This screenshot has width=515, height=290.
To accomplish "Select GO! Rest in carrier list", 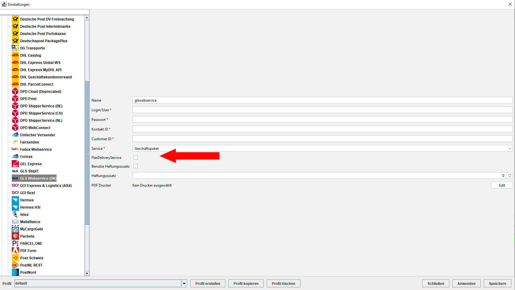I will coord(27,193).
